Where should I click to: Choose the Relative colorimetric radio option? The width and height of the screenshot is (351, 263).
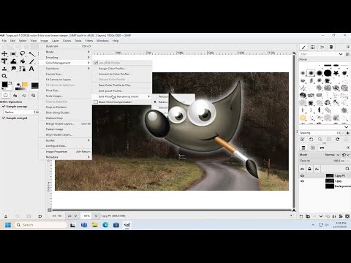tap(155, 102)
